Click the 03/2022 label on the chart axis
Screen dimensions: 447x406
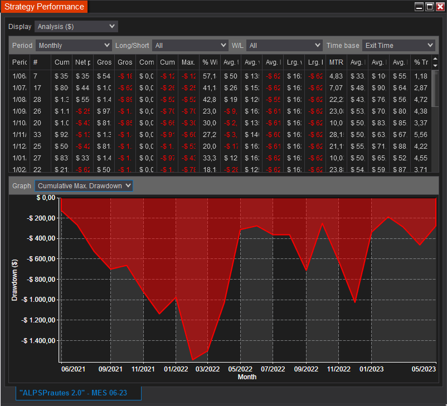207,369
